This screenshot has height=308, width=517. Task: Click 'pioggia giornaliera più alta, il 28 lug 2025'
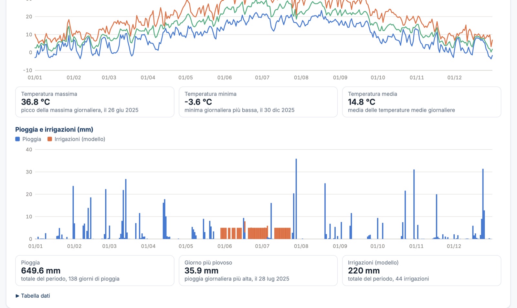[x=237, y=279]
